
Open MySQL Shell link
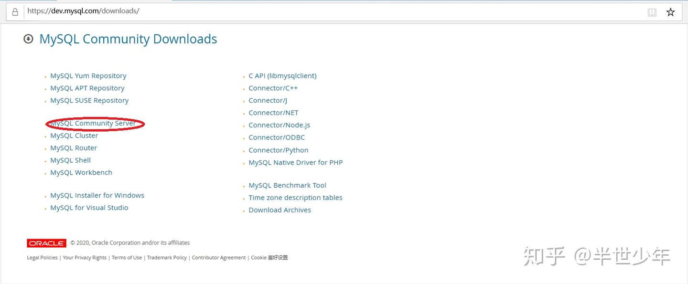pyautogui.click(x=70, y=161)
